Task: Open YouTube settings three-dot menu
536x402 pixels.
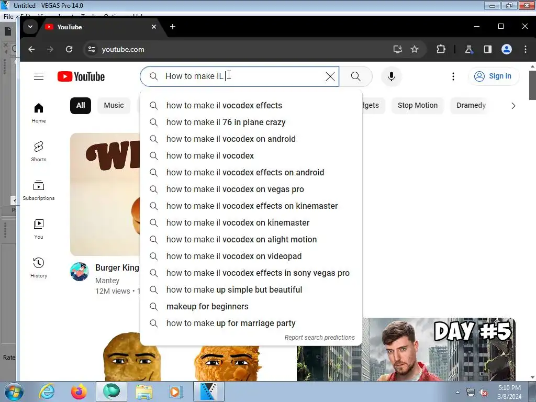Action: click(x=453, y=76)
